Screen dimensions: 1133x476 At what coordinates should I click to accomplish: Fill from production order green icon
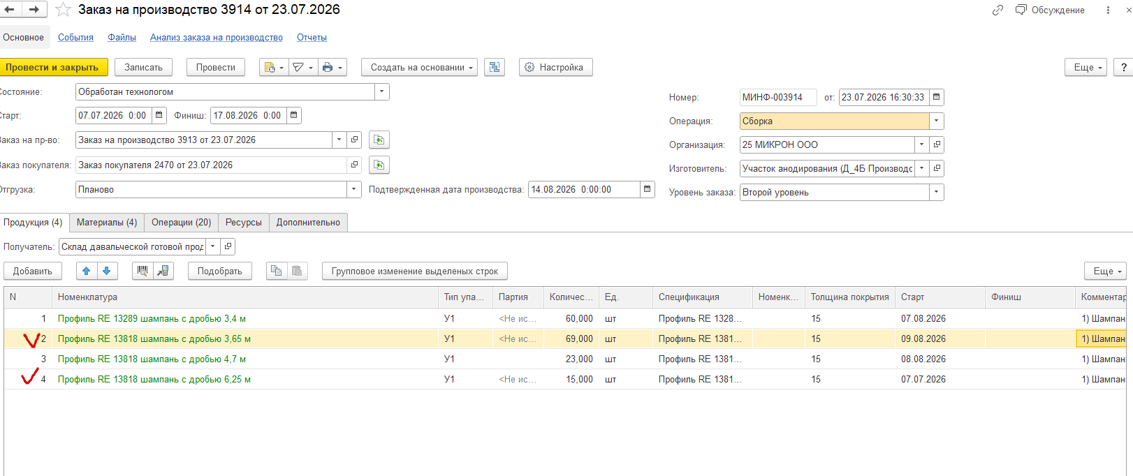tap(379, 140)
